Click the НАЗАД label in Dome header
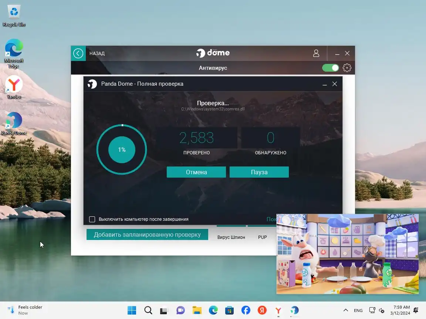The height and width of the screenshot is (319, 426). click(97, 54)
